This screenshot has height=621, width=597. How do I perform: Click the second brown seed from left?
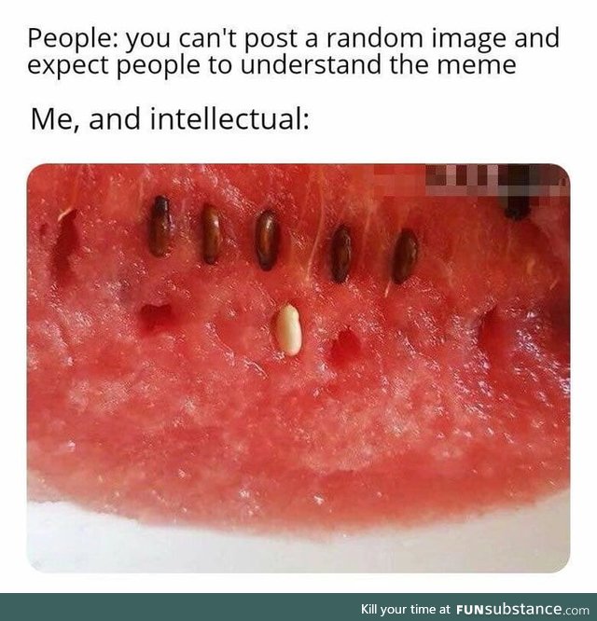[212, 234]
